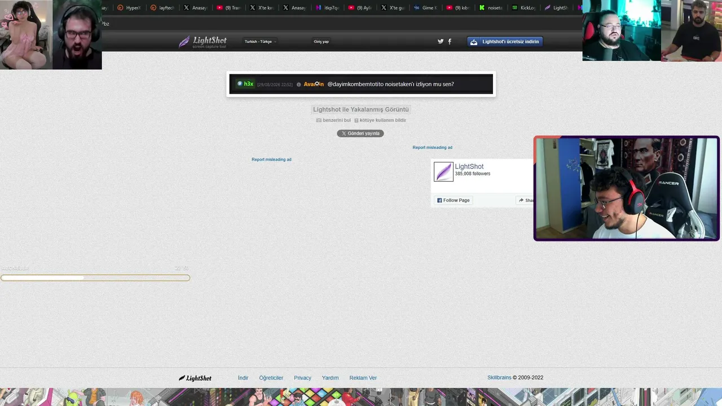Click the LightShot feather logo in the header

pyautogui.click(x=202, y=42)
